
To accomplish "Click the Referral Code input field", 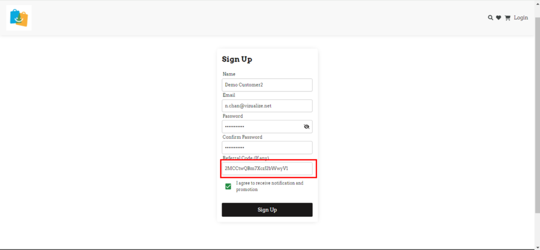I will (267, 169).
